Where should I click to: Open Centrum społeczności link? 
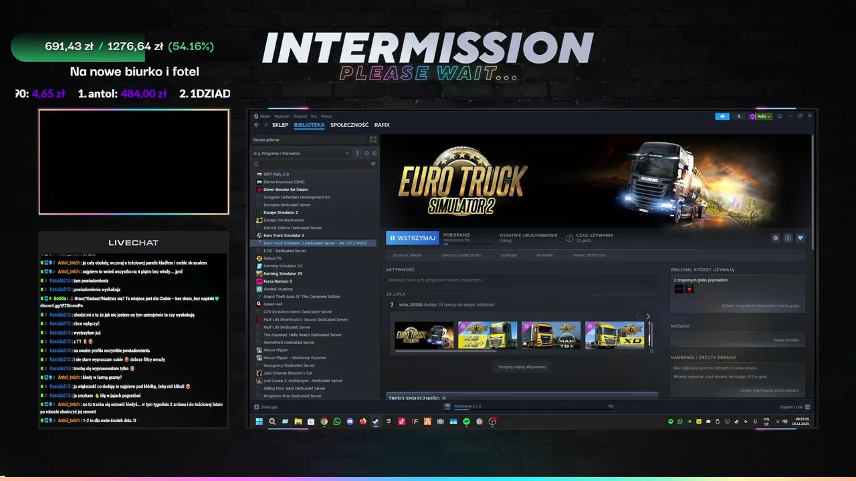point(461,255)
